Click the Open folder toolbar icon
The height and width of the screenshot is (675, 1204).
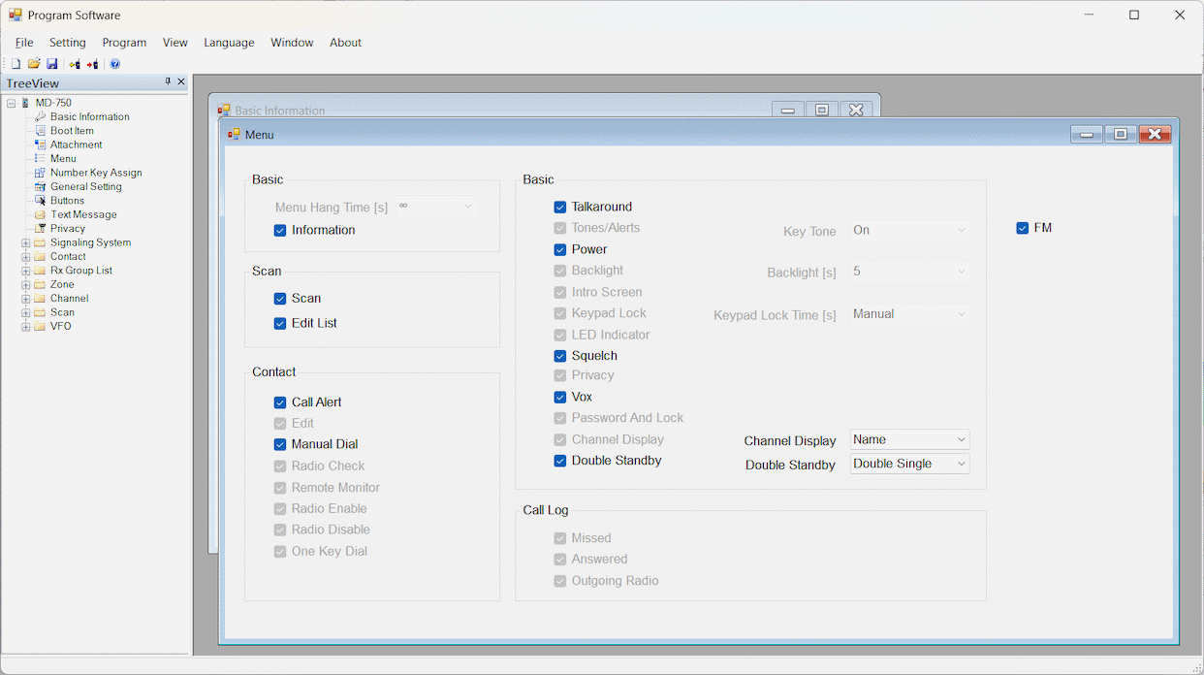coord(34,64)
